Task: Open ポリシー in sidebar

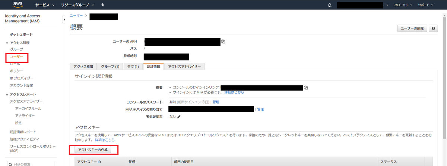Action: [x=16, y=71]
